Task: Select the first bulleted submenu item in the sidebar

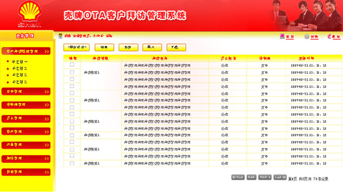Action: [19, 62]
